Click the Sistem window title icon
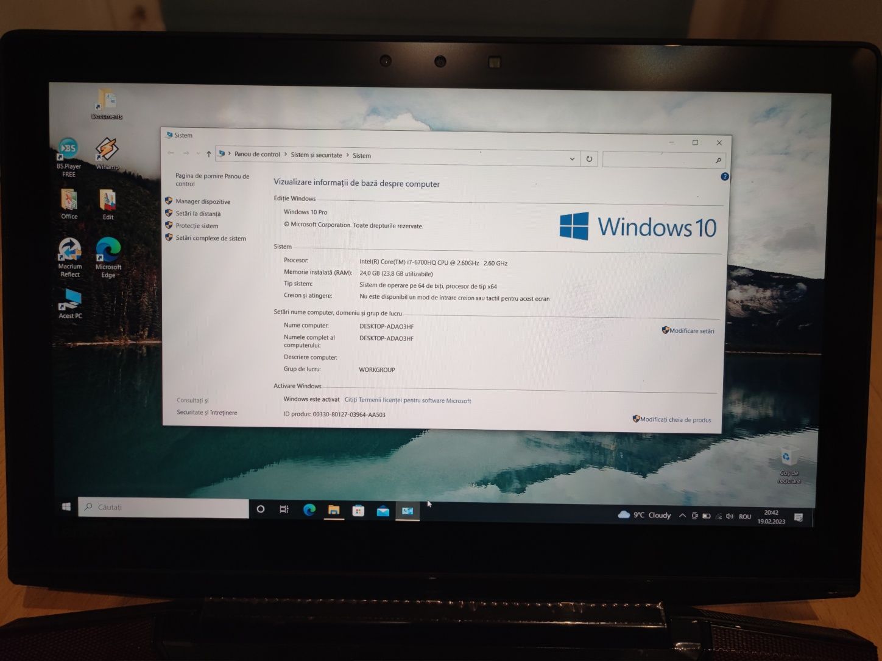This screenshot has width=882, height=661. [x=169, y=135]
